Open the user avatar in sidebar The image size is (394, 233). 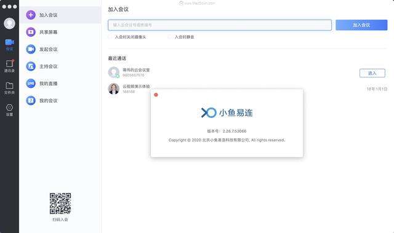click(x=9, y=23)
